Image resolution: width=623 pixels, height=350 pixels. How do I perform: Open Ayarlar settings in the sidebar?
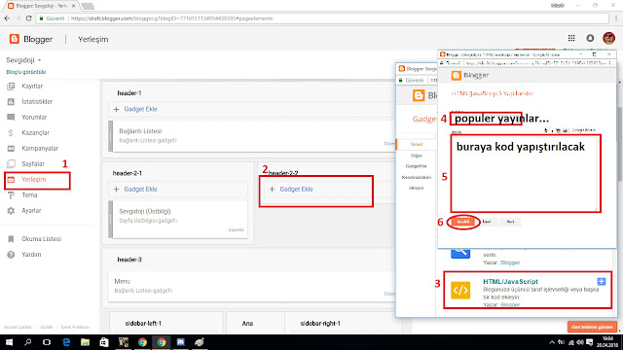pyautogui.click(x=31, y=210)
